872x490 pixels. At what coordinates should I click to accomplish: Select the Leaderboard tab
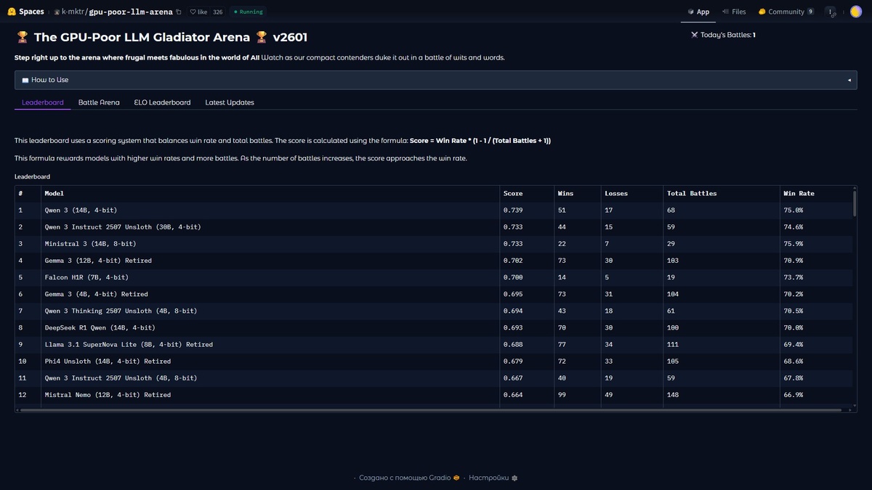(x=43, y=102)
